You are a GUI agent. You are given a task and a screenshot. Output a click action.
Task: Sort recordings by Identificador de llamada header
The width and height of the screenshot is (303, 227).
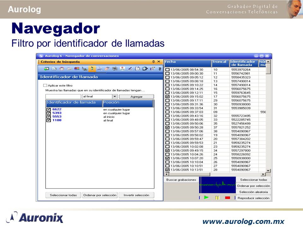coord(244,63)
